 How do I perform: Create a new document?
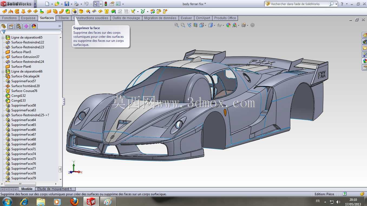[x=47, y=4]
